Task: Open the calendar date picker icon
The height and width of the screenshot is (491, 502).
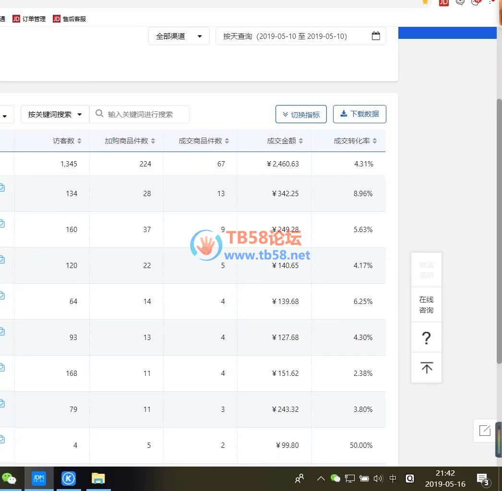Action: coord(376,36)
